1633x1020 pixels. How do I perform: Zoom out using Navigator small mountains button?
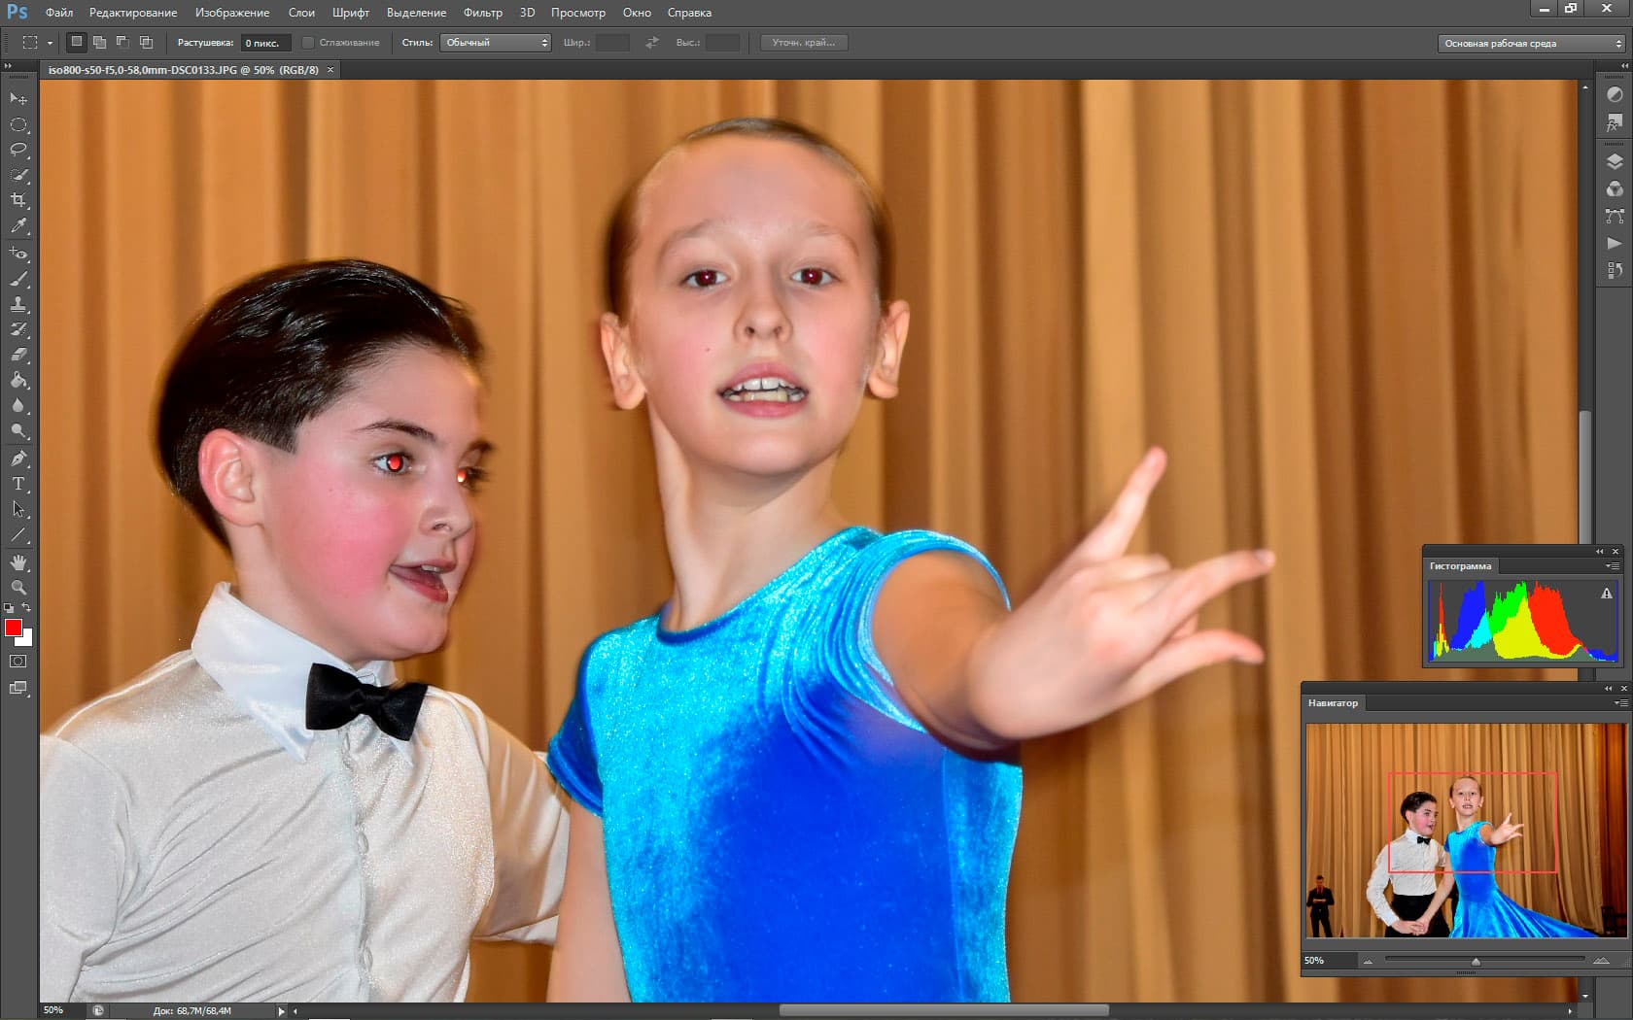1368,961
